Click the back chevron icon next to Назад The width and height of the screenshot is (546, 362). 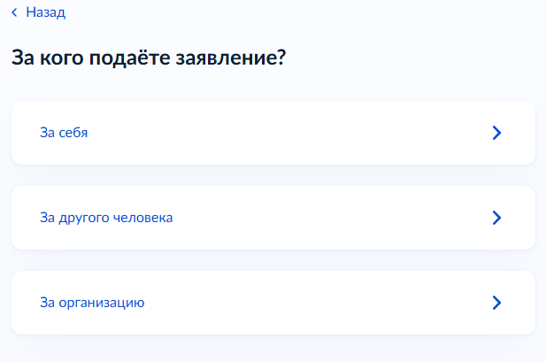14,13
